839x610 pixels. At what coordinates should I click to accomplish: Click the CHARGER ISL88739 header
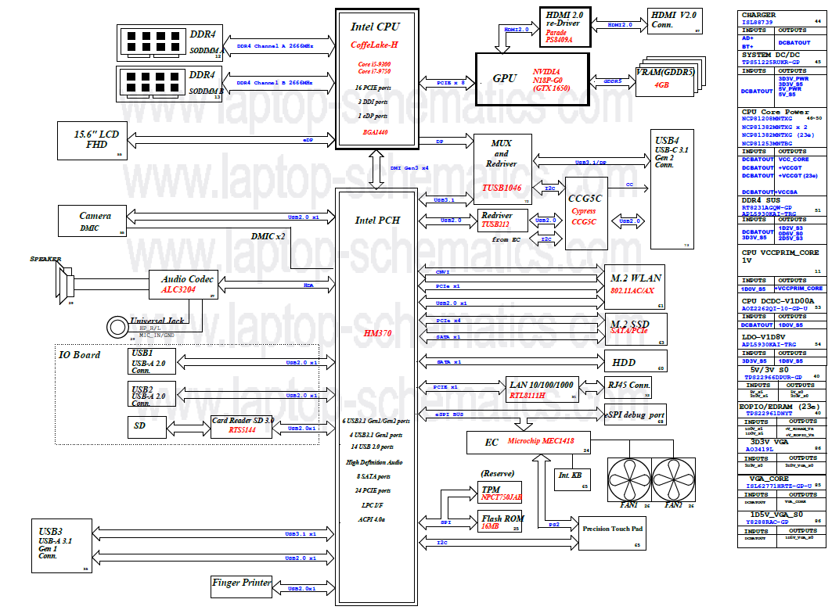782,18
